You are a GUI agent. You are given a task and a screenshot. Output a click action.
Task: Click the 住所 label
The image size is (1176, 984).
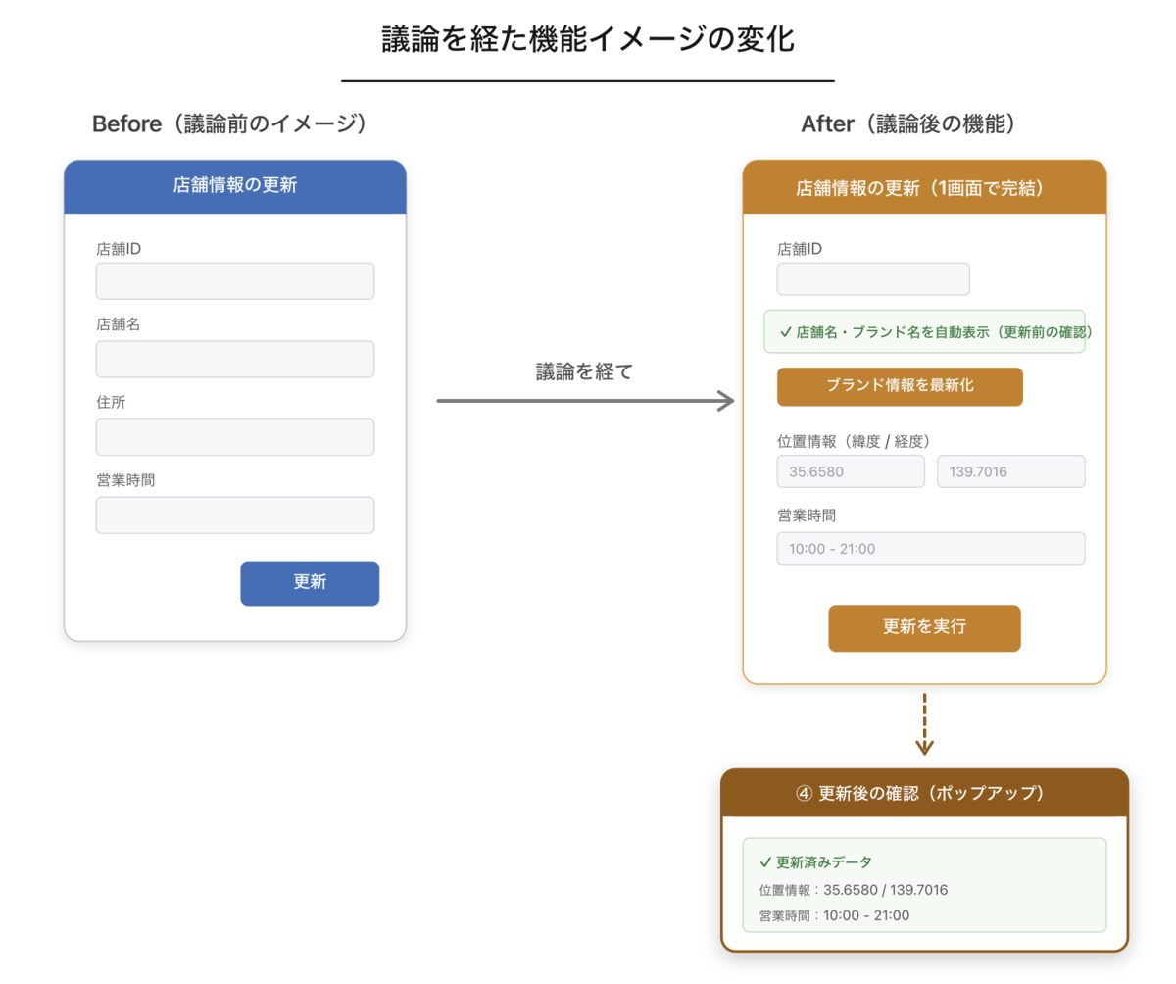(x=111, y=402)
